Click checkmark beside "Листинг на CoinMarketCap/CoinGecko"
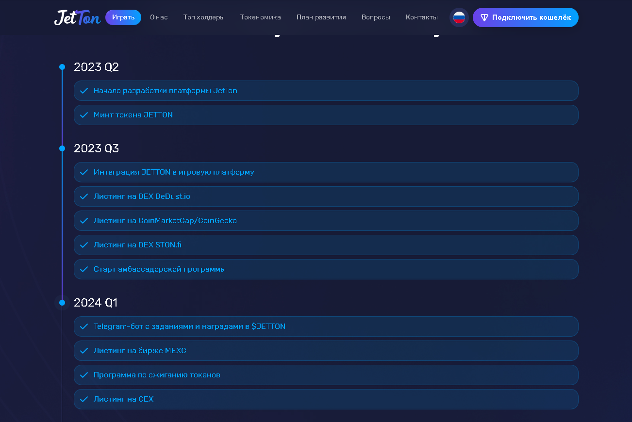The height and width of the screenshot is (422, 632). click(x=84, y=221)
